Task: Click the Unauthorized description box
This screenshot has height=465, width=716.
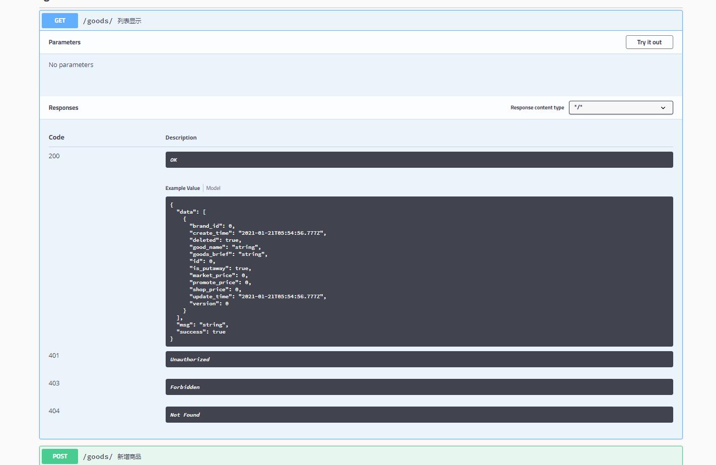Action: [x=419, y=359]
